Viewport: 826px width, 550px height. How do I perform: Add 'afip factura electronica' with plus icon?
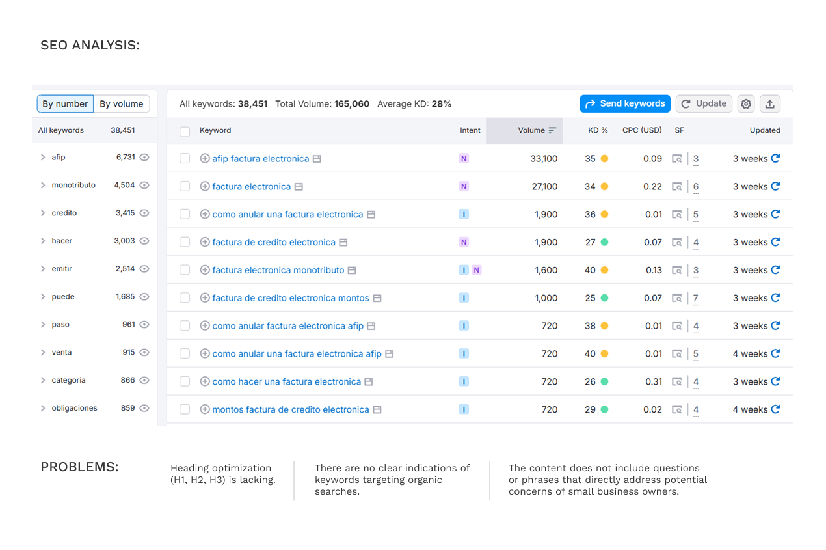[205, 158]
